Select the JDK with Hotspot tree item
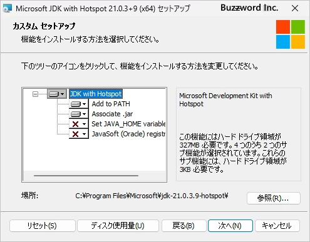The image size is (310, 242). click(x=96, y=94)
